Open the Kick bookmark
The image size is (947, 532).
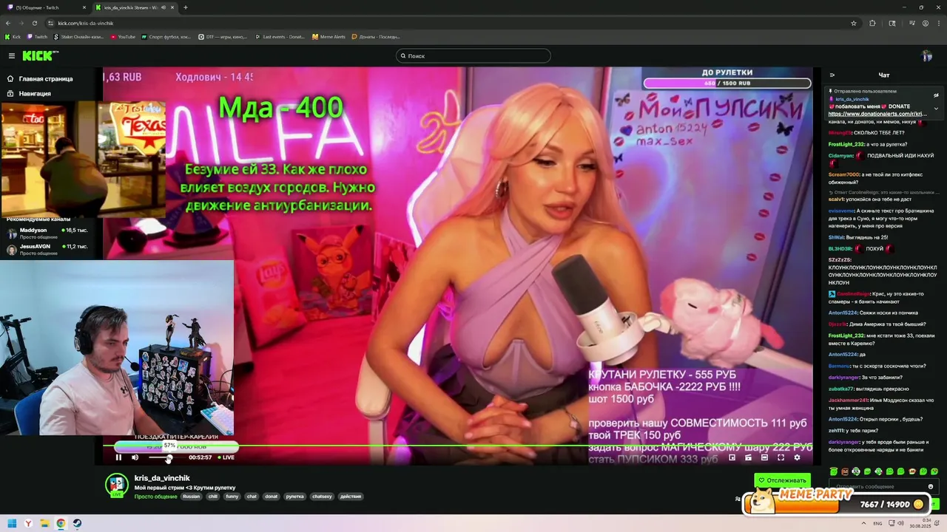coord(13,36)
